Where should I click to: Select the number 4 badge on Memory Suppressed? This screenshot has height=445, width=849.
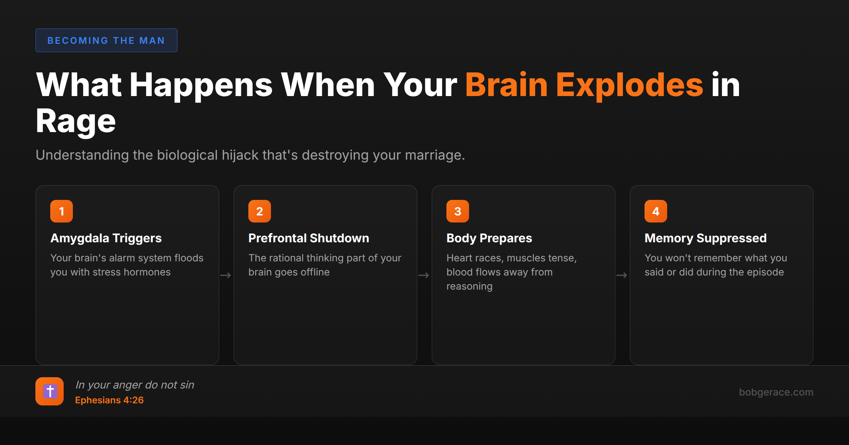click(655, 211)
